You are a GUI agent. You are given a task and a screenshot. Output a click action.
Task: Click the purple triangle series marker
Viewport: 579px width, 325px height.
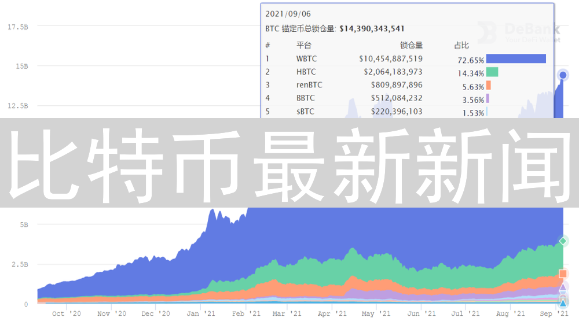(563, 287)
